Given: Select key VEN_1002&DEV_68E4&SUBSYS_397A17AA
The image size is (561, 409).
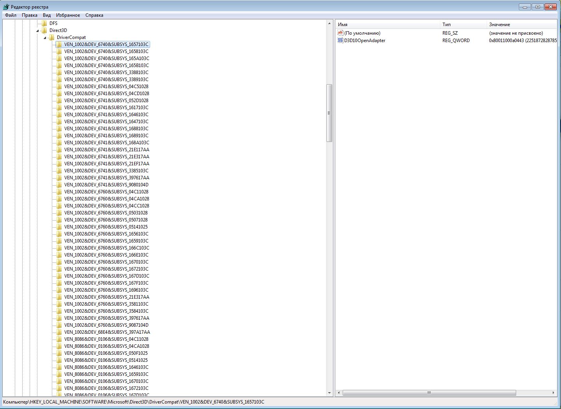Looking at the screenshot, I should pyautogui.click(x=107, y=332).
